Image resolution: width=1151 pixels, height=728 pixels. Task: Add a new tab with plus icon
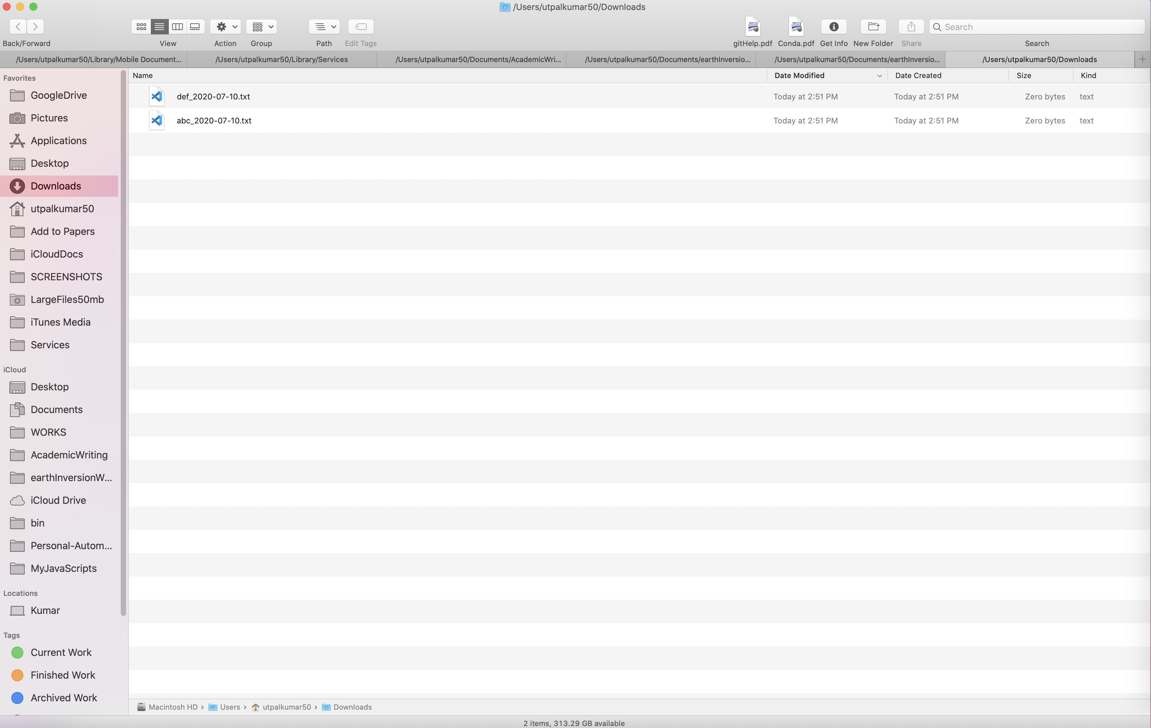click(1142, 59)
